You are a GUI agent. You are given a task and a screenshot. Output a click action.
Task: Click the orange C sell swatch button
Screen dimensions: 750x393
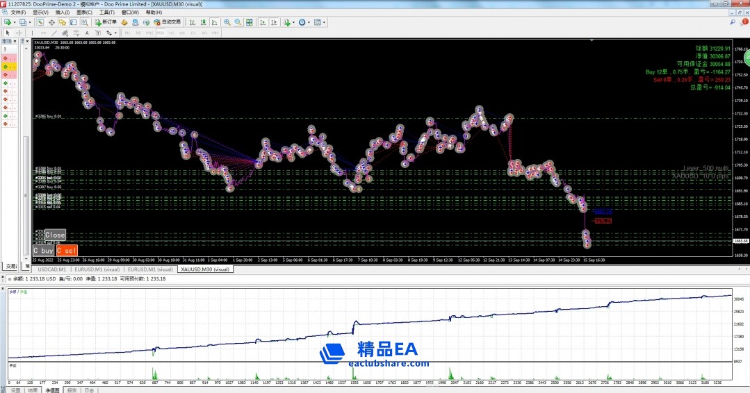pos(67,250)
